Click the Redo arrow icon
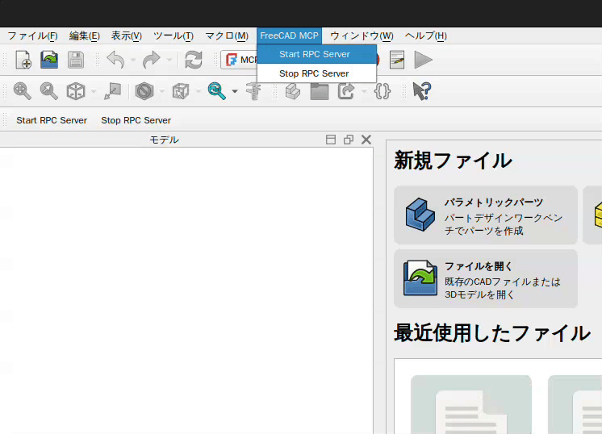 (x=151, y=60)
